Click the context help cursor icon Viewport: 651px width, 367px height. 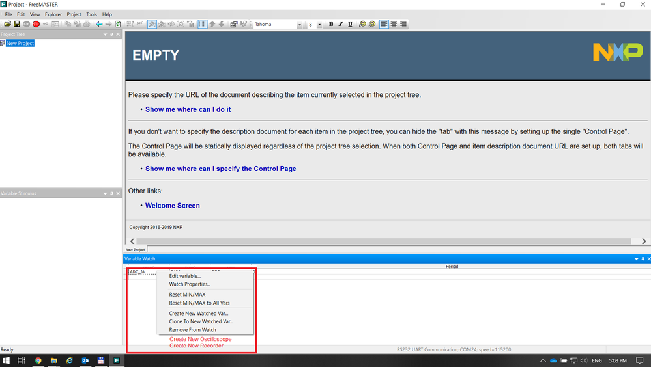pyautogui.click(x=244, y=24)
